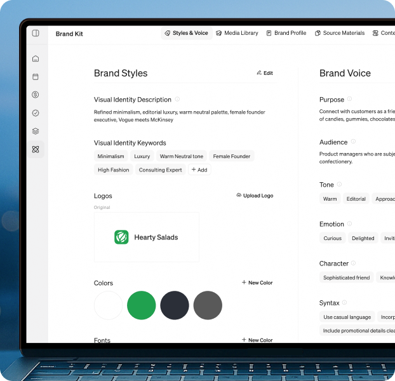Click the Sophisticated friend character tag
The width and height of the screenshot is (395, 381).
tap(346, 277)
